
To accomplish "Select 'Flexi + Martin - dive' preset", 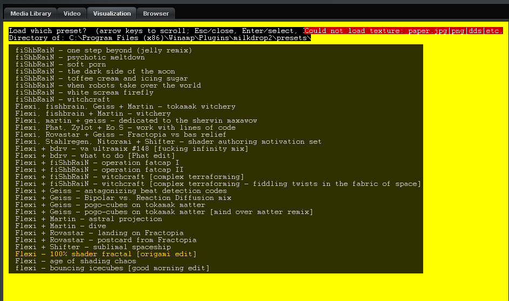I will coord(60,226).
